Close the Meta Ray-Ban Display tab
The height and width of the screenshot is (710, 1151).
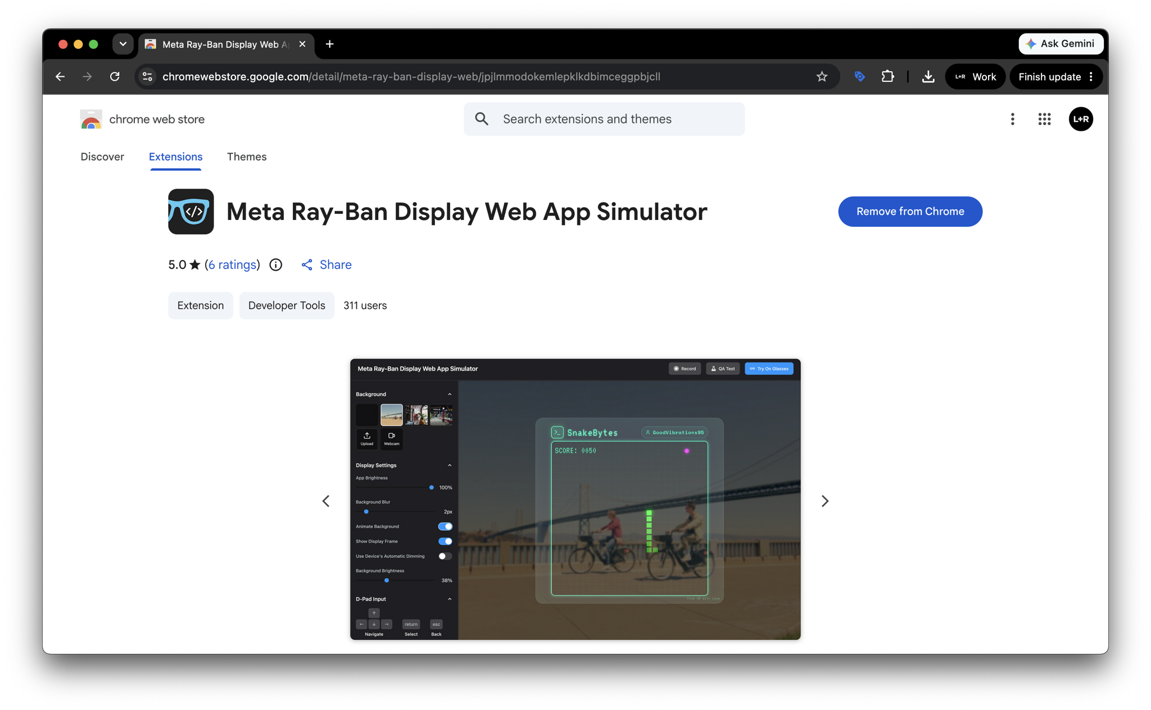point(302,44)
